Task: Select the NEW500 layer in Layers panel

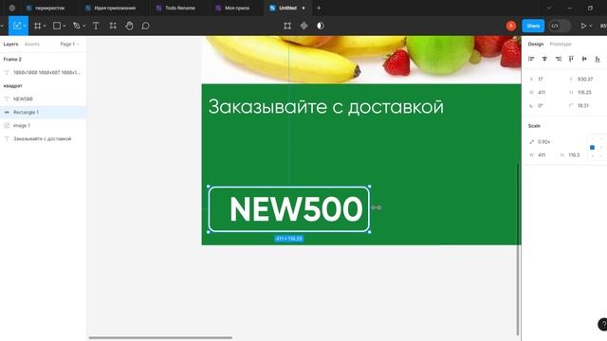Action: 43,99
